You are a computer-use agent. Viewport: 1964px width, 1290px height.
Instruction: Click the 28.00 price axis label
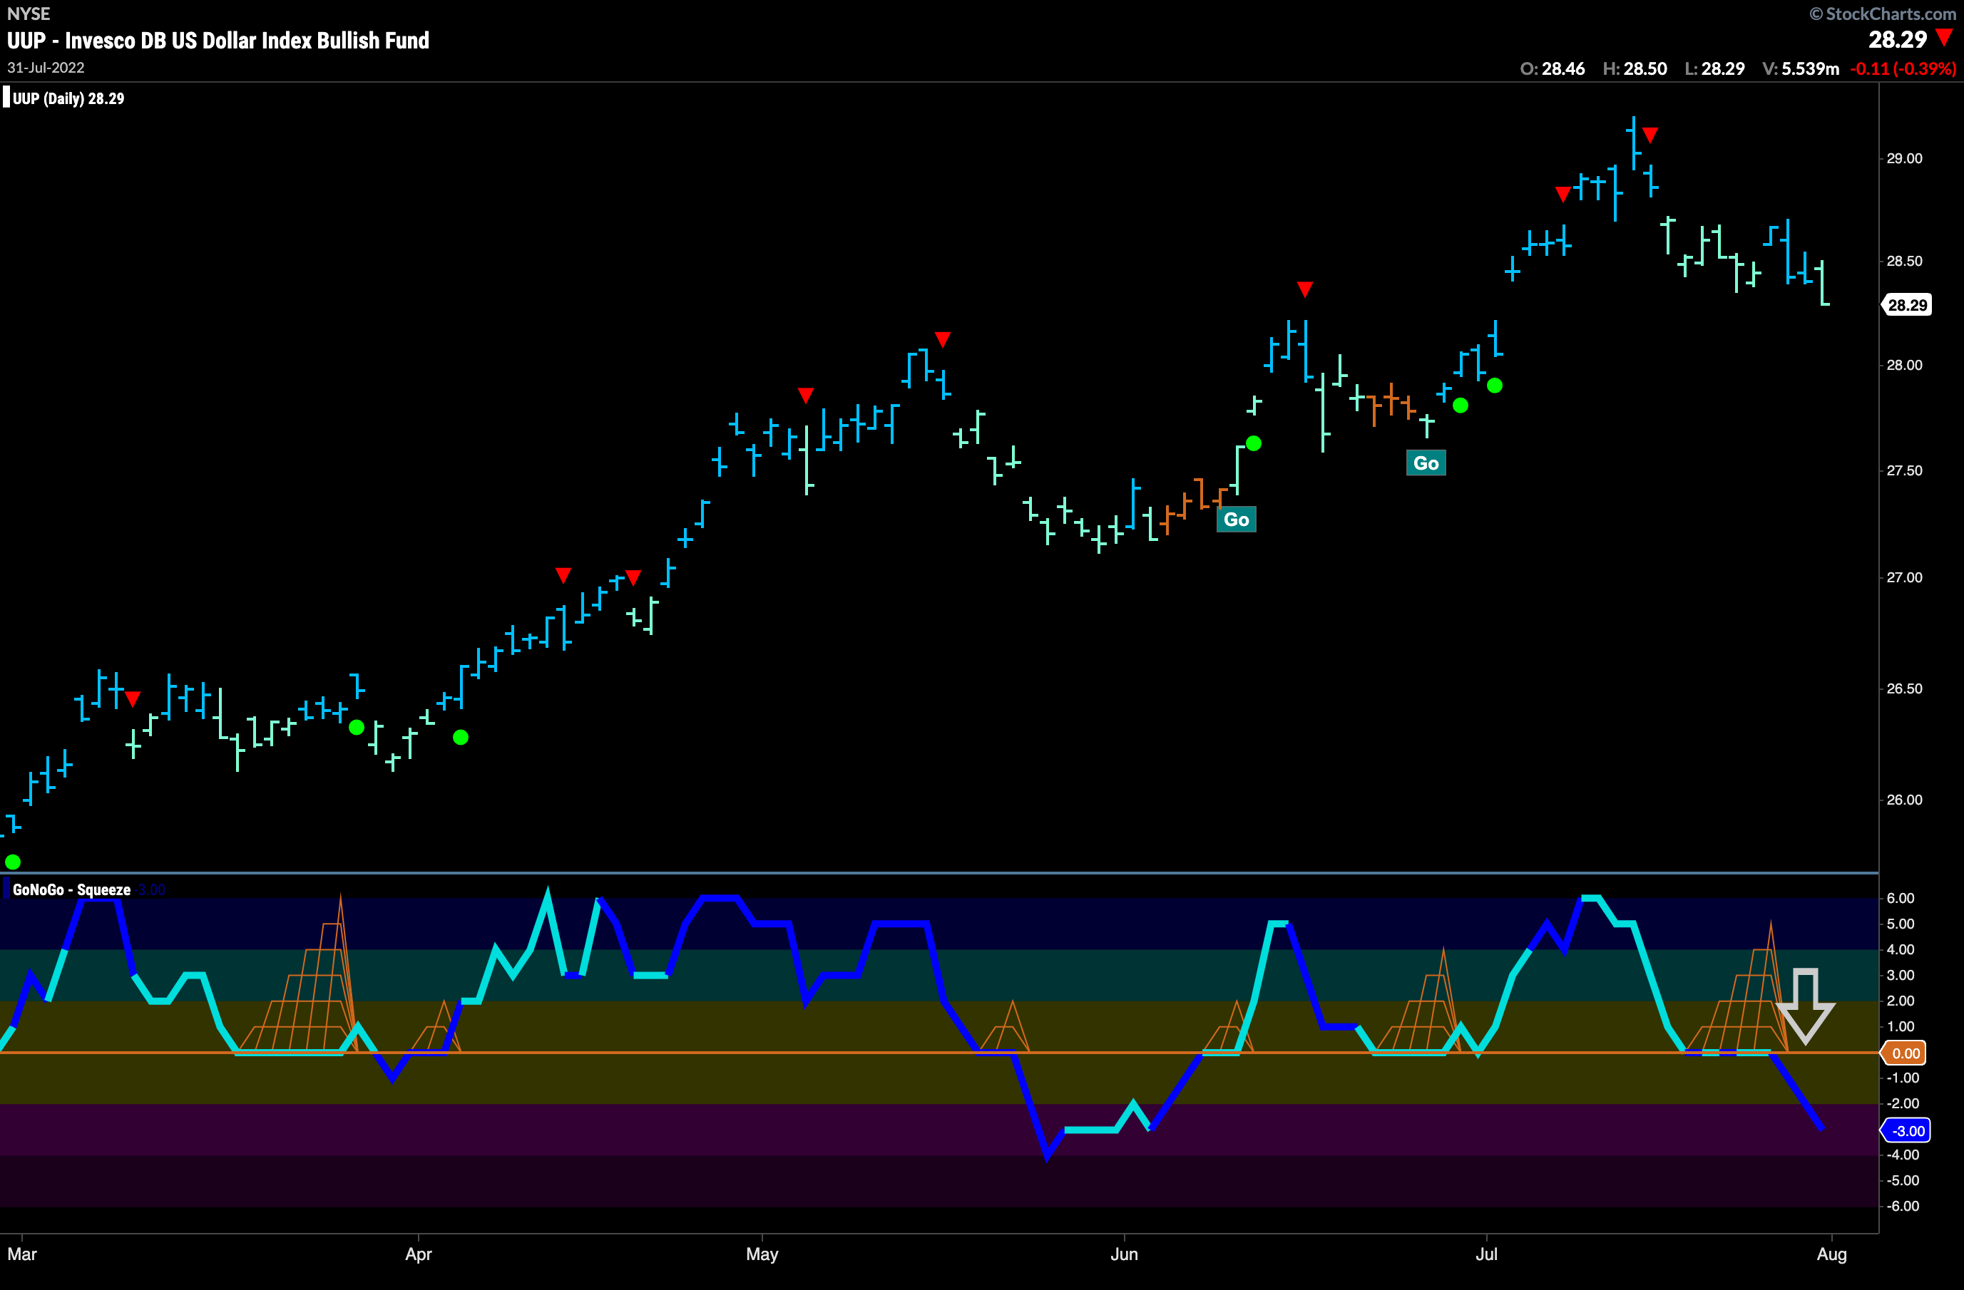pos(1905,366)
